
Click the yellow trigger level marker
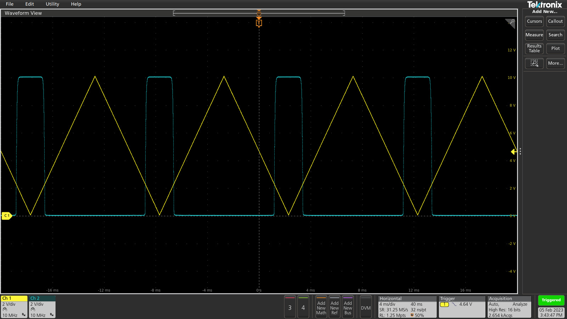[x=513, y=151]
